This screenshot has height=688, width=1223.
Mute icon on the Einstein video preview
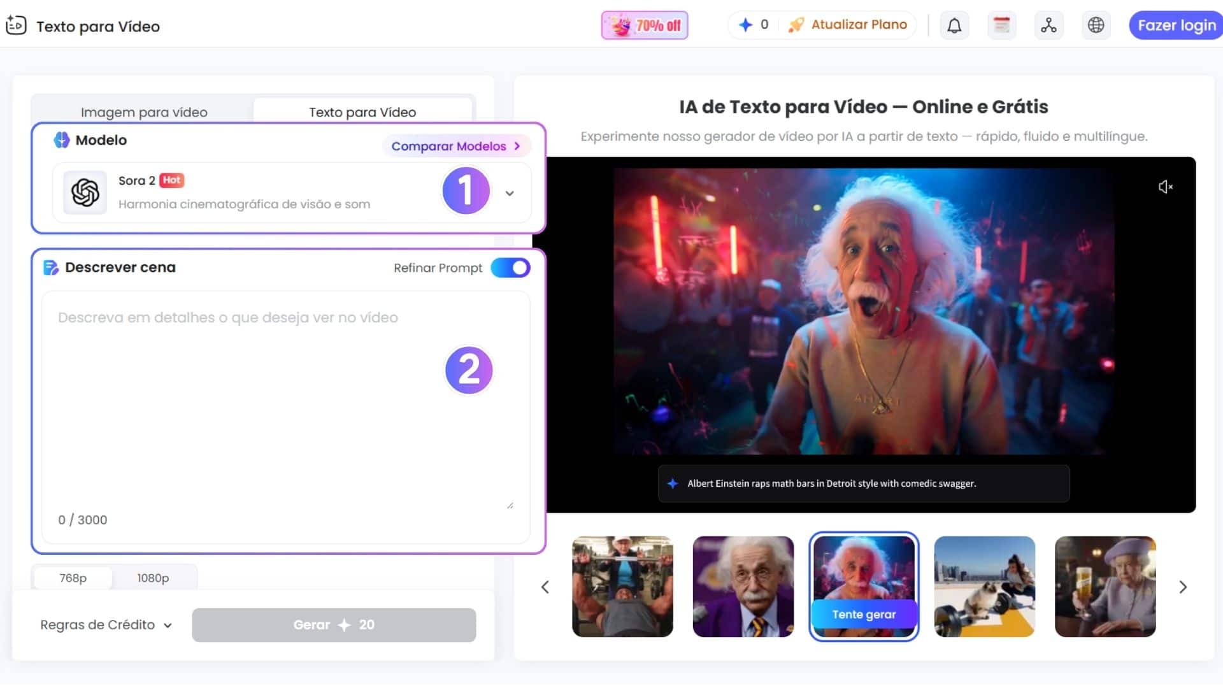coord(1166,186)
